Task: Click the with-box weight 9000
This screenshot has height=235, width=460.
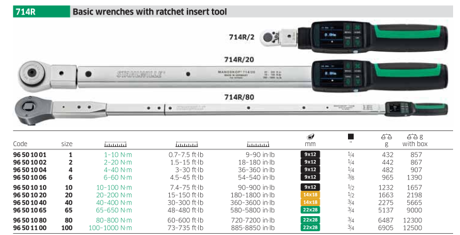Action: coord(414,210)
